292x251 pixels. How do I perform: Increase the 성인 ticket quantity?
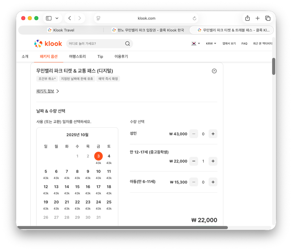(x=213, y=134)
